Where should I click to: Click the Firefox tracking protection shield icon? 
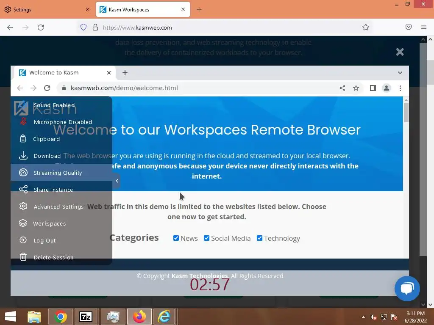point(83,27)
